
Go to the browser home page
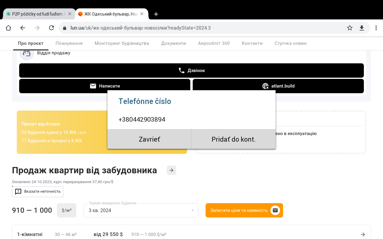pos(8,28)
